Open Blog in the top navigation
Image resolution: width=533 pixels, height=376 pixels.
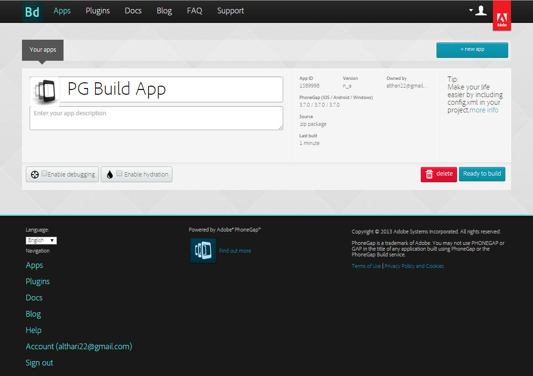pyautogui.click(x=164, y=11)
